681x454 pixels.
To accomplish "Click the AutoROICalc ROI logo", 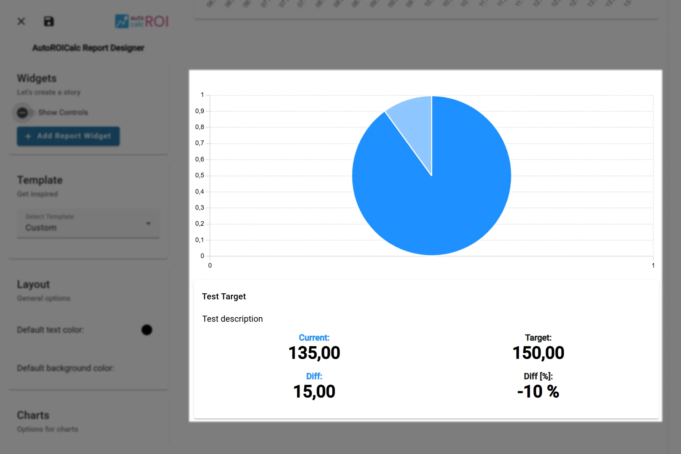I will coord(142,22).
